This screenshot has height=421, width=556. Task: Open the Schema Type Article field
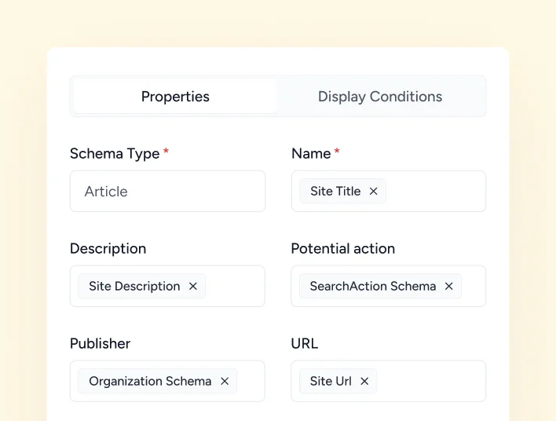167,191
